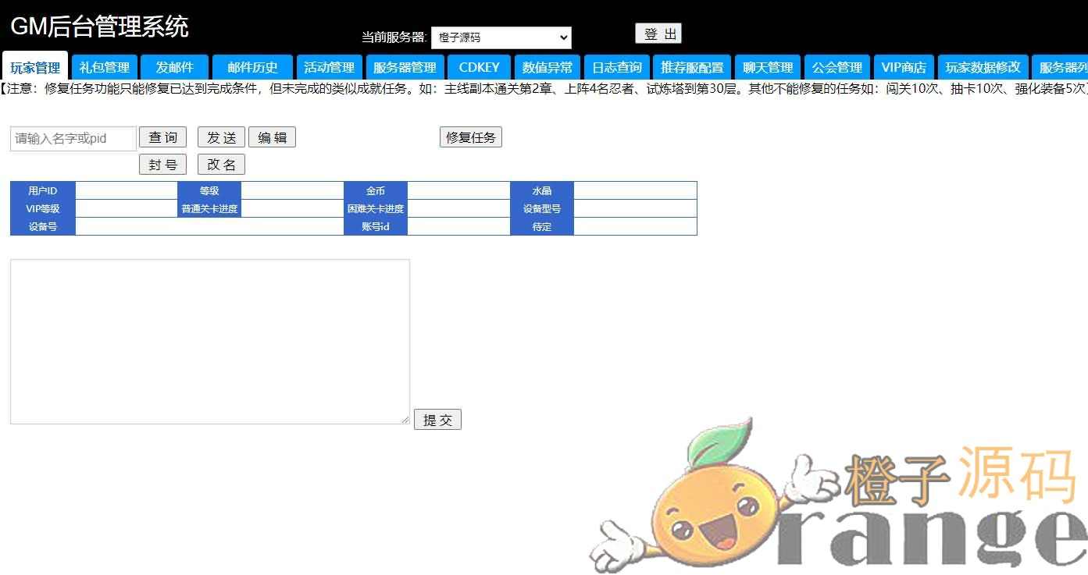Open the 当前服务器 server dropdown
This screenshot has height=575, width=1088.
click(501, 37)
